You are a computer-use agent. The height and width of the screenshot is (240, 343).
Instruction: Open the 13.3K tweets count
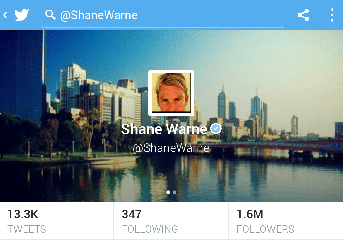tap(23, 214)
